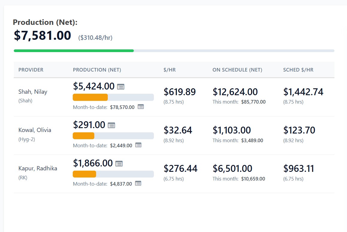Click the Provider column header
This screenshot has width=347, height=232.
[x=31, y=70]
